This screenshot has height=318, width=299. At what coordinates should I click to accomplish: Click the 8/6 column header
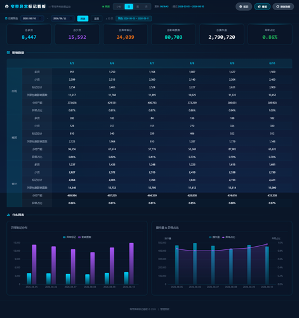coord(112,64)
